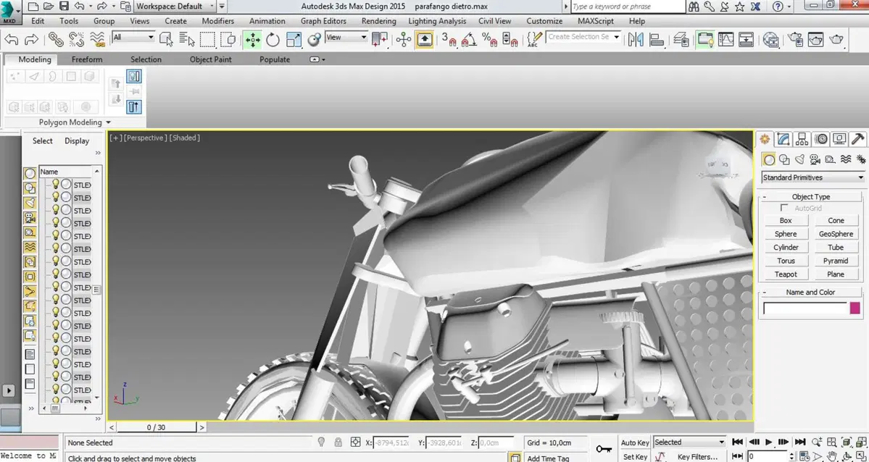Image resolution: width=869 pixels, height=462 pixels.
Task: Activate the Select Object cursor tool
Action: (x=166, y=39)
